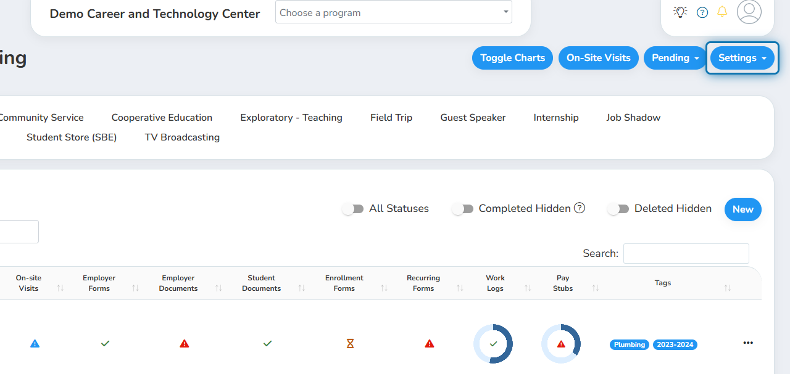
Task: Sort by On-site Visits column arrows
Action: (60, 288)
